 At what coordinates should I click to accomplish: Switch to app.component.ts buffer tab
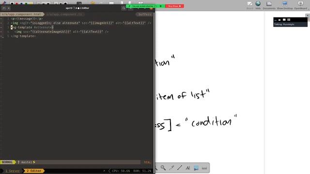(64, 14)
